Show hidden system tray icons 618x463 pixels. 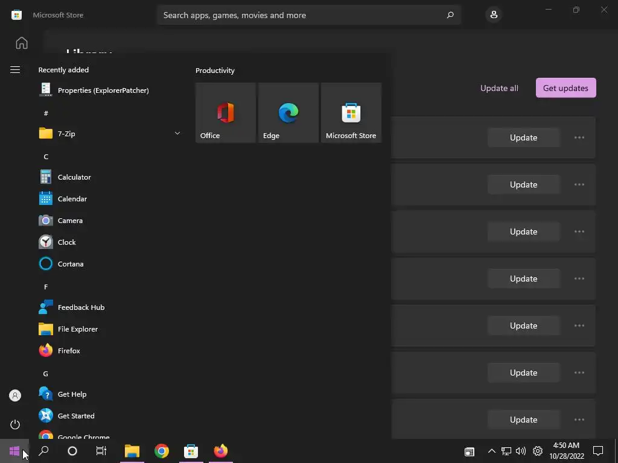(x=491, y=451)
